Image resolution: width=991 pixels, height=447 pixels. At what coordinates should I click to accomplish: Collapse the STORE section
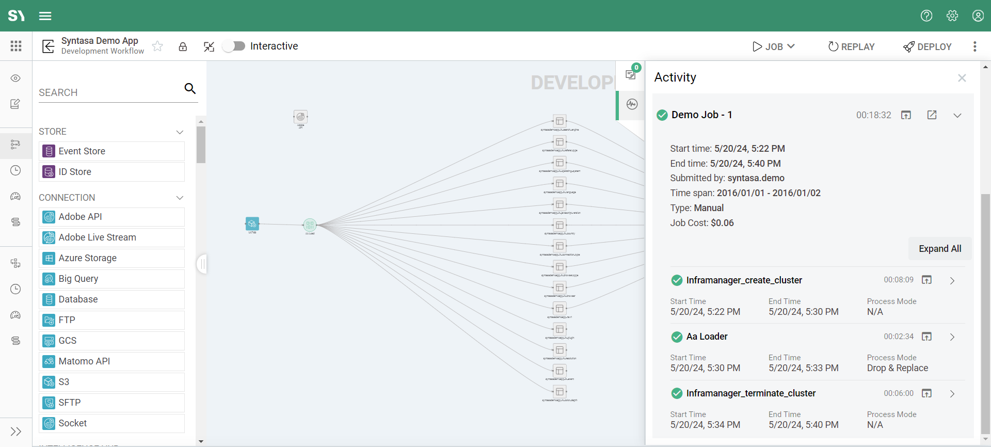[180, 132]
